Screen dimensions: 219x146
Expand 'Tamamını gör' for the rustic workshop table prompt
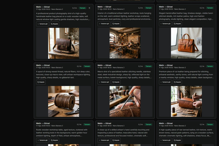(x=42, y=140)
